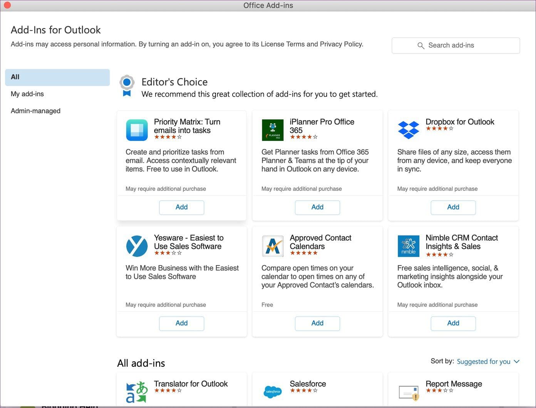Click Report Message star rating

[440, 390]
